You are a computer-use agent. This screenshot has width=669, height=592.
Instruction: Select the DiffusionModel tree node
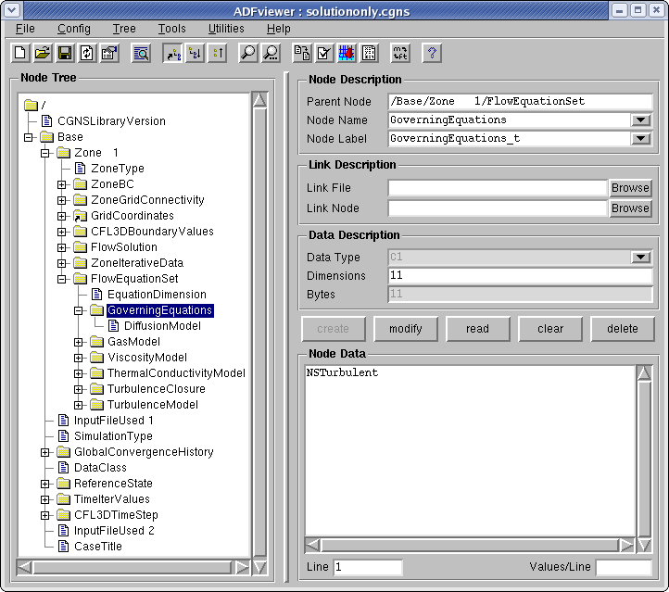click(162, 326)
